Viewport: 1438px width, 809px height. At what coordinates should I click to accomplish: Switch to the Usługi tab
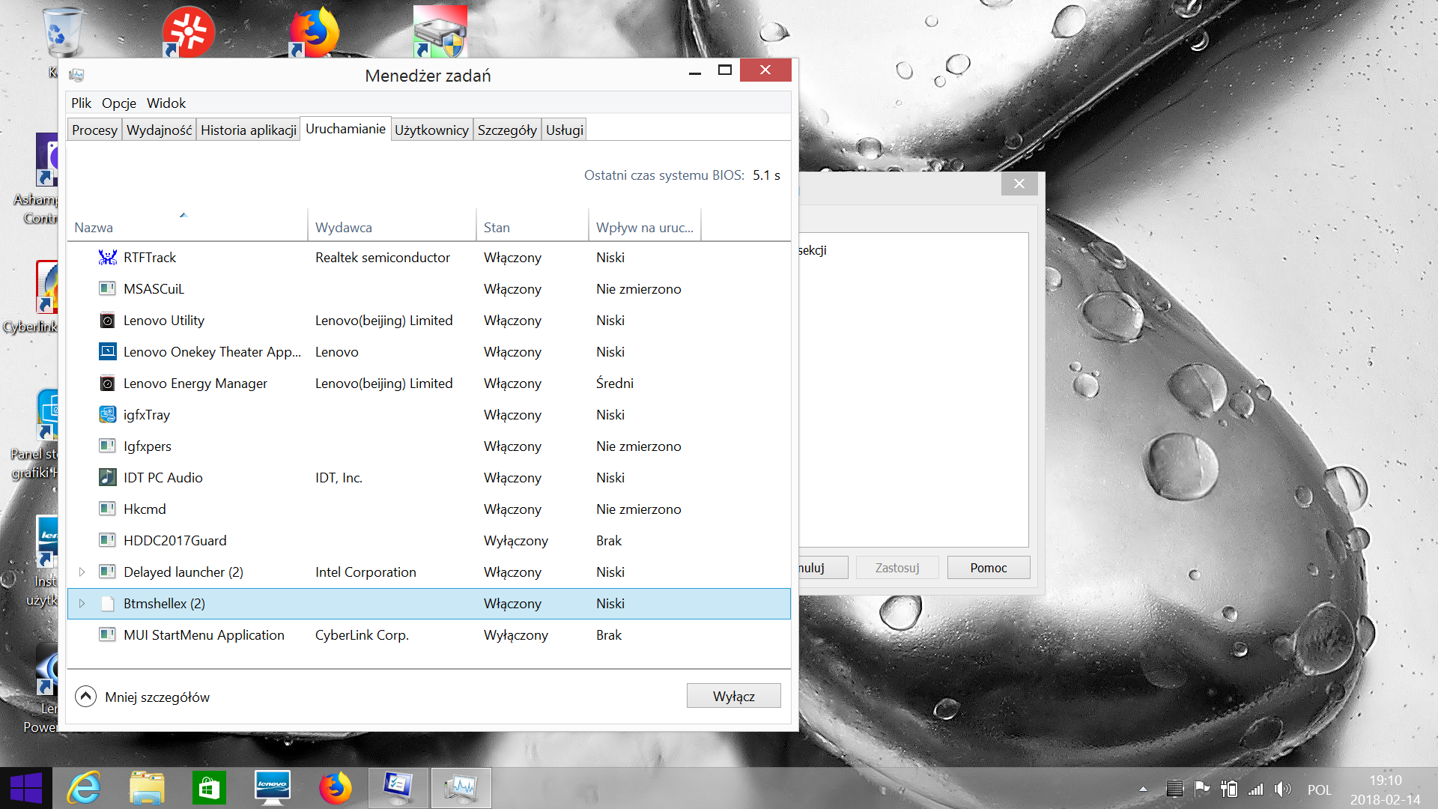coord(564,130)
